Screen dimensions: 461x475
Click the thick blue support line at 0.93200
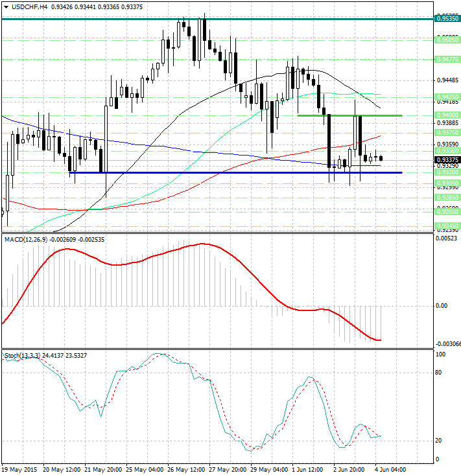pyautogui.click(x=235, y=172)
